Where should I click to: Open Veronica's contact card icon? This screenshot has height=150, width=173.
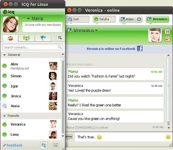pyautogui.click(x=167, y=39)
